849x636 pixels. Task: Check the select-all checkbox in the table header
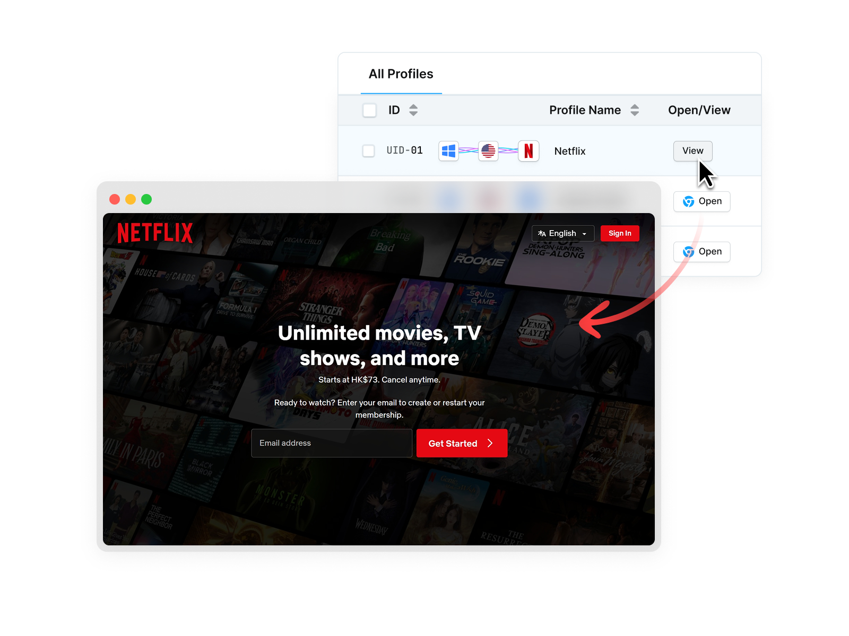coord(369,110)
